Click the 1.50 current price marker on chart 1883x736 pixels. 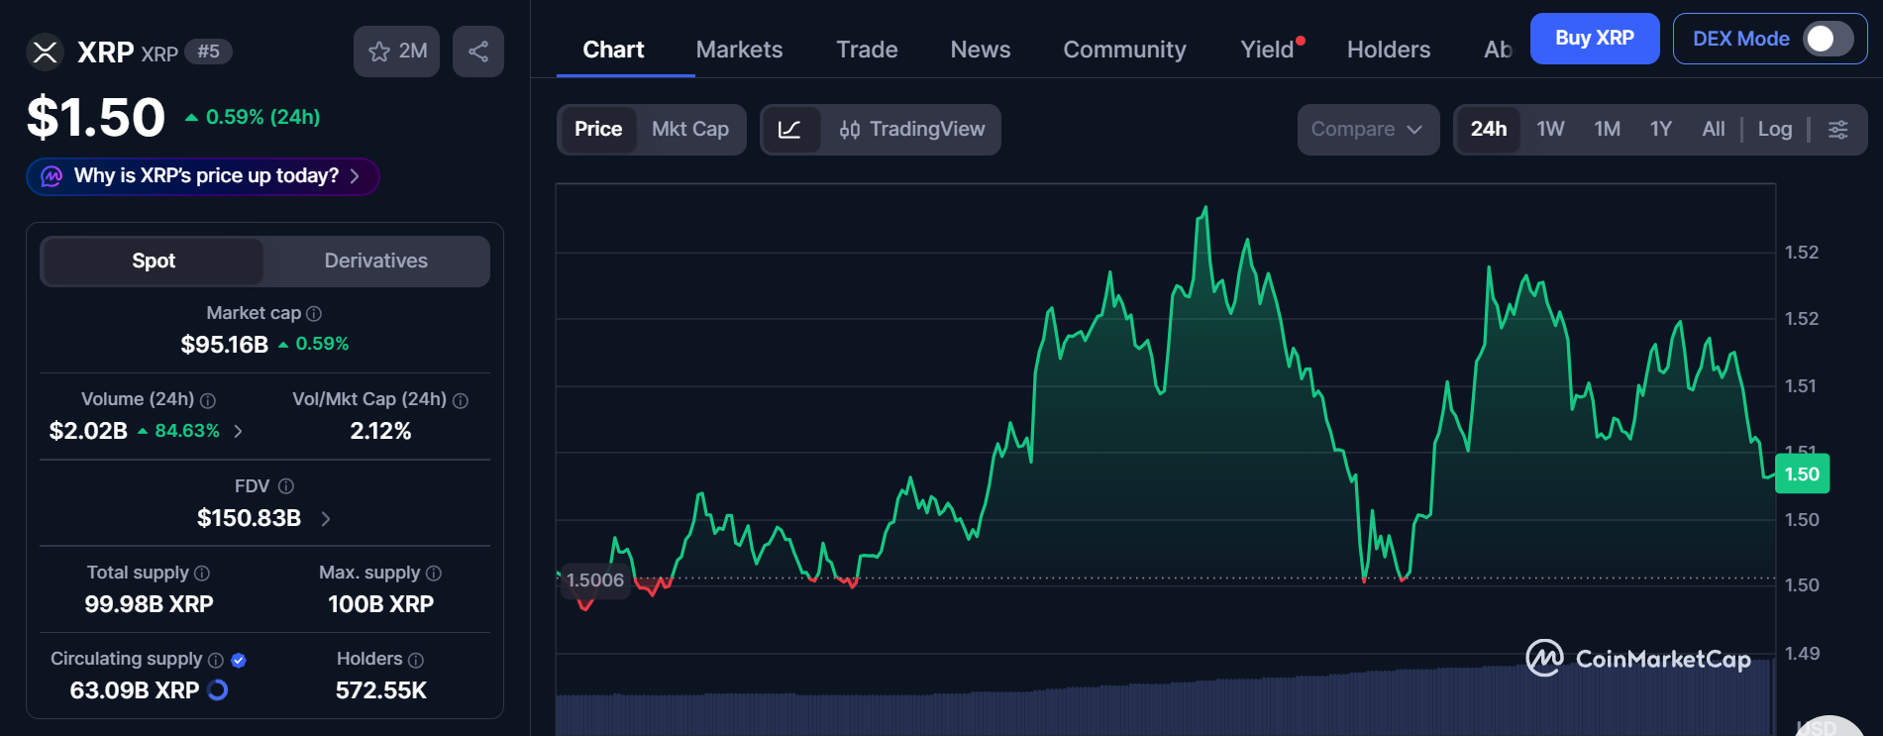[x=1802, y=474]
